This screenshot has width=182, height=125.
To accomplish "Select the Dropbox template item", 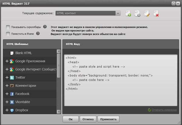I will (22, 110).
